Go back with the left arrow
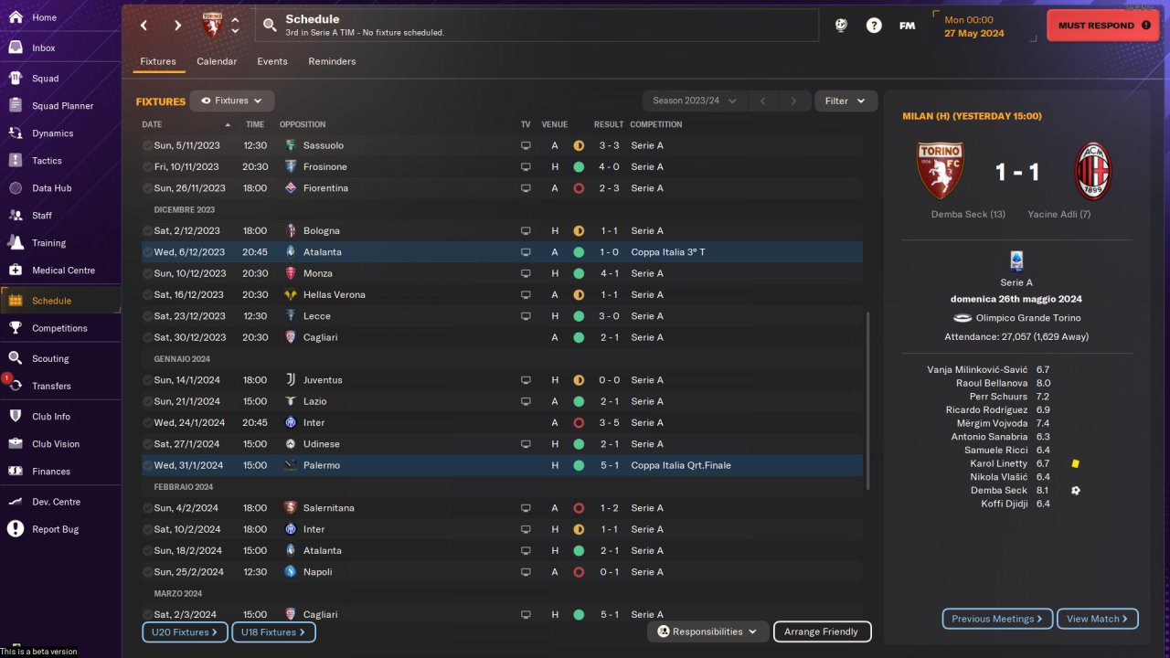Screen dimensions: 1170x658 pyautogui.click(x=144, y=26)
